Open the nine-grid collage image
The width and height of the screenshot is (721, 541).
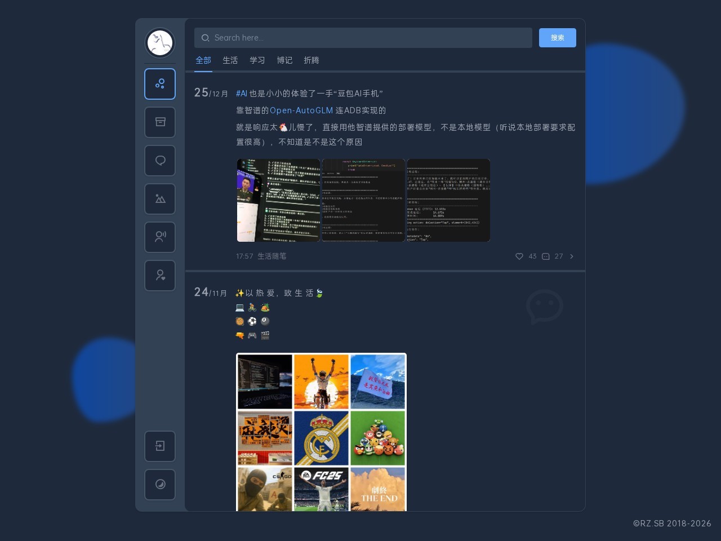click(321, 433)
